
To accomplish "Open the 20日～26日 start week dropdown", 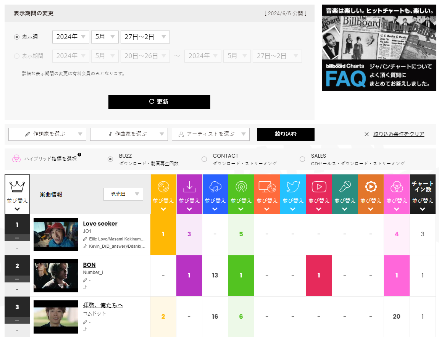I will [145, 56].
